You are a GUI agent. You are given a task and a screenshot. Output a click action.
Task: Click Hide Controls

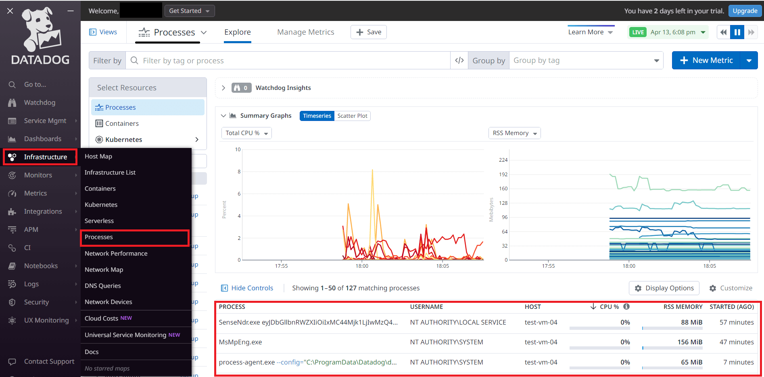pos(247,288)
